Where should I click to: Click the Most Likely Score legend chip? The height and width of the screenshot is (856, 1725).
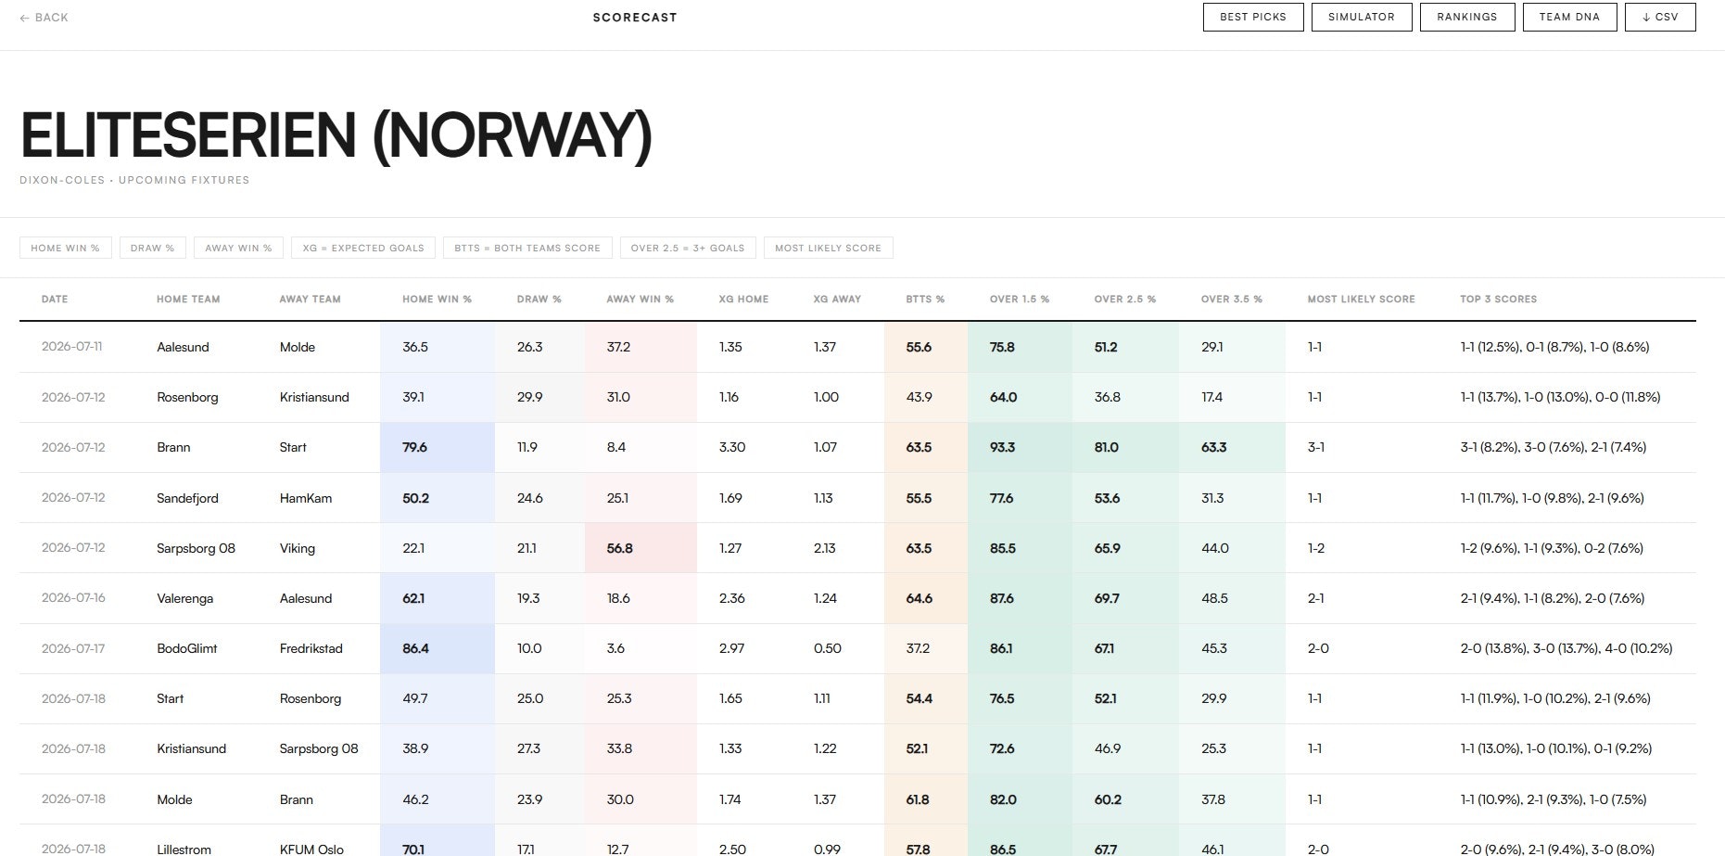tap(829, 248)
